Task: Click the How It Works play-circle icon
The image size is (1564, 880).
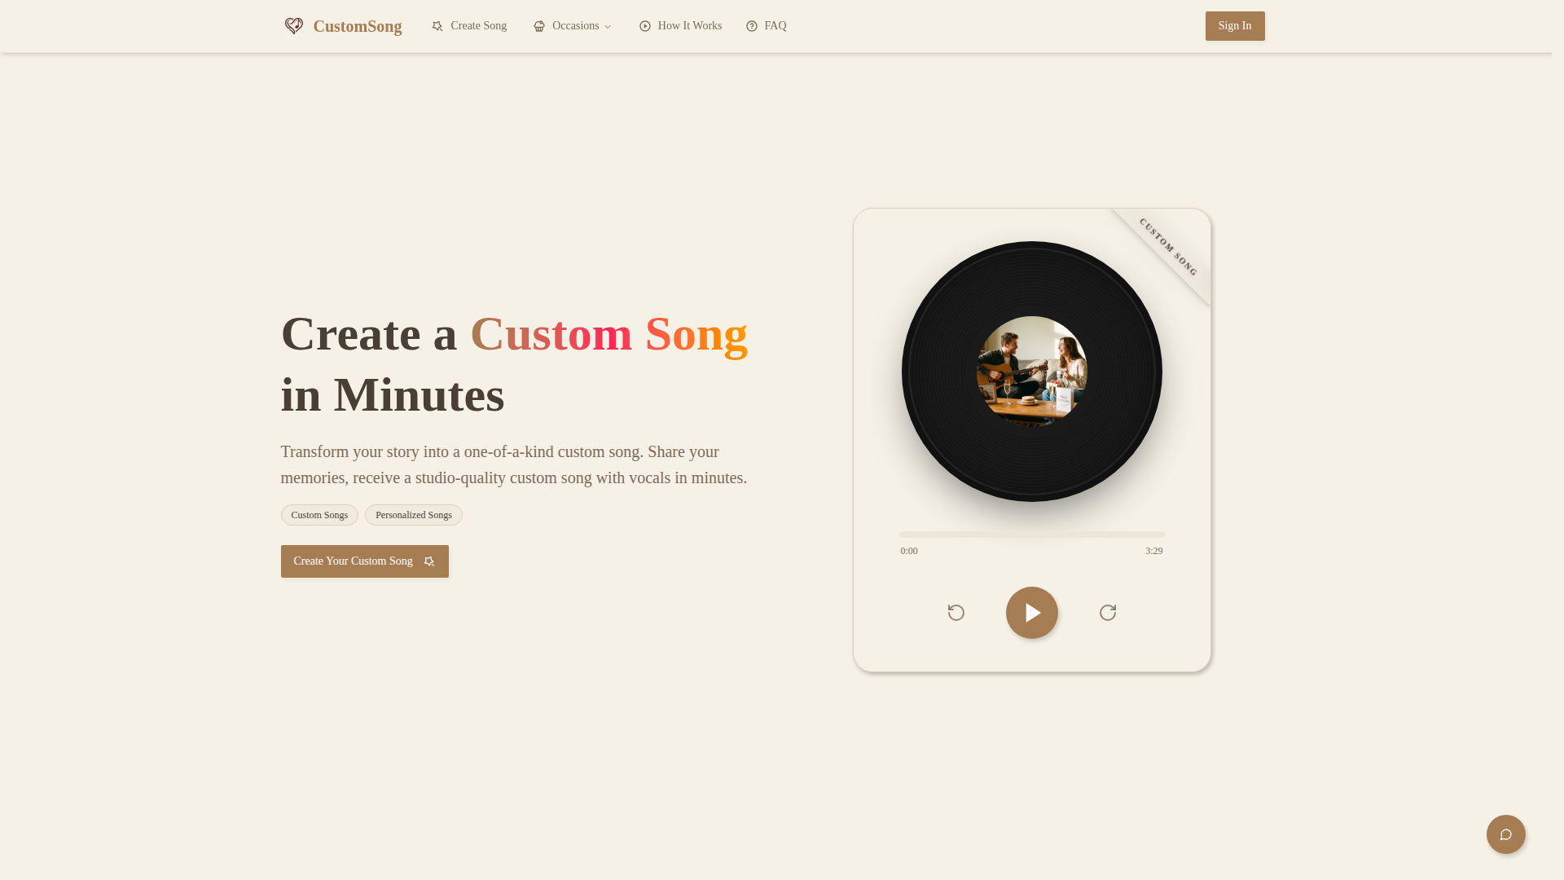Action: (x=645, y=26)
